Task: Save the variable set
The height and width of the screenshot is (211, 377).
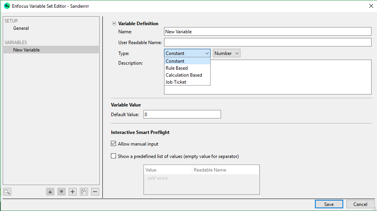Action: point(329,204)
